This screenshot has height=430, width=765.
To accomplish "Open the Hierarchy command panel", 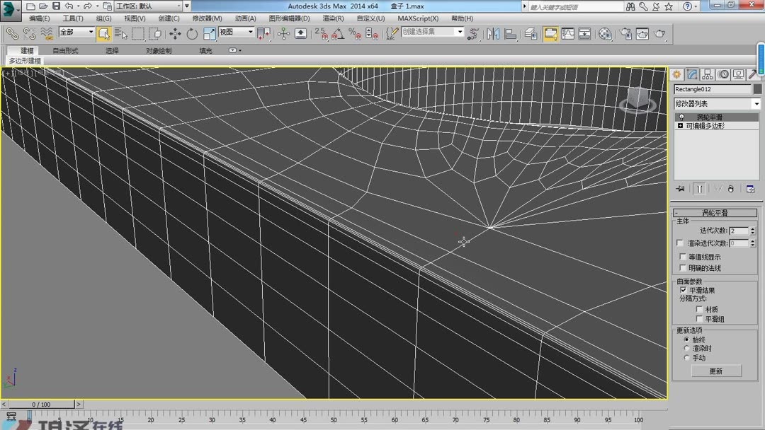I will (x=707, y=74).
